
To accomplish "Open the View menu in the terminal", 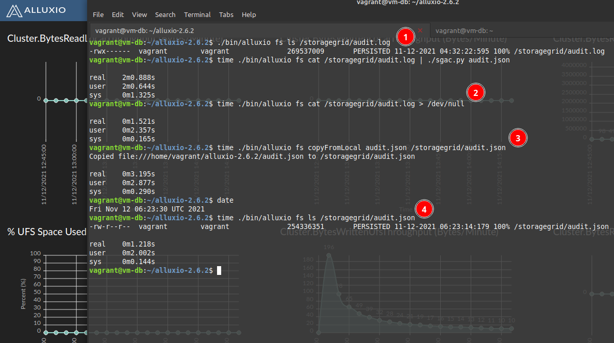I will tap(139, 14).
